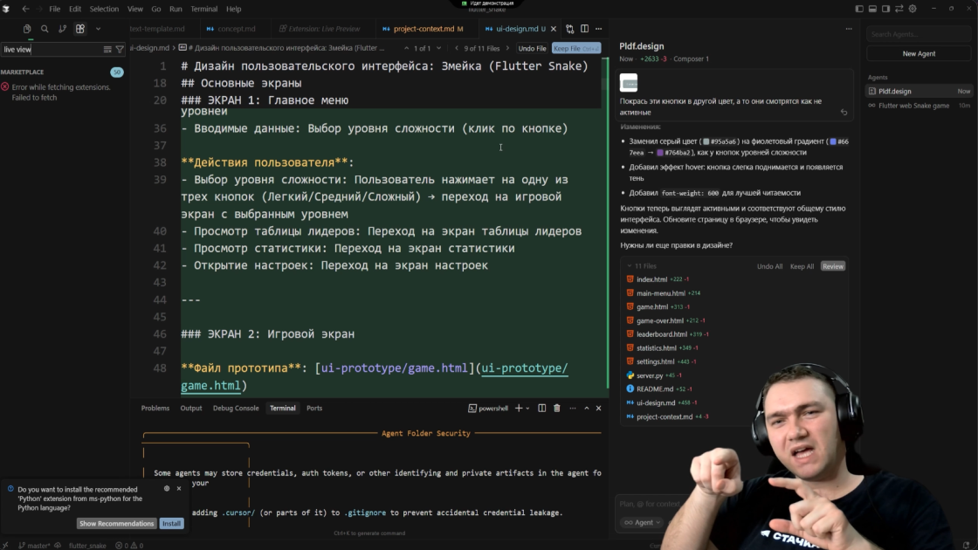This screenshot has width=978, height=550.
Task: Click the Review button
Action: click(833, 266)
